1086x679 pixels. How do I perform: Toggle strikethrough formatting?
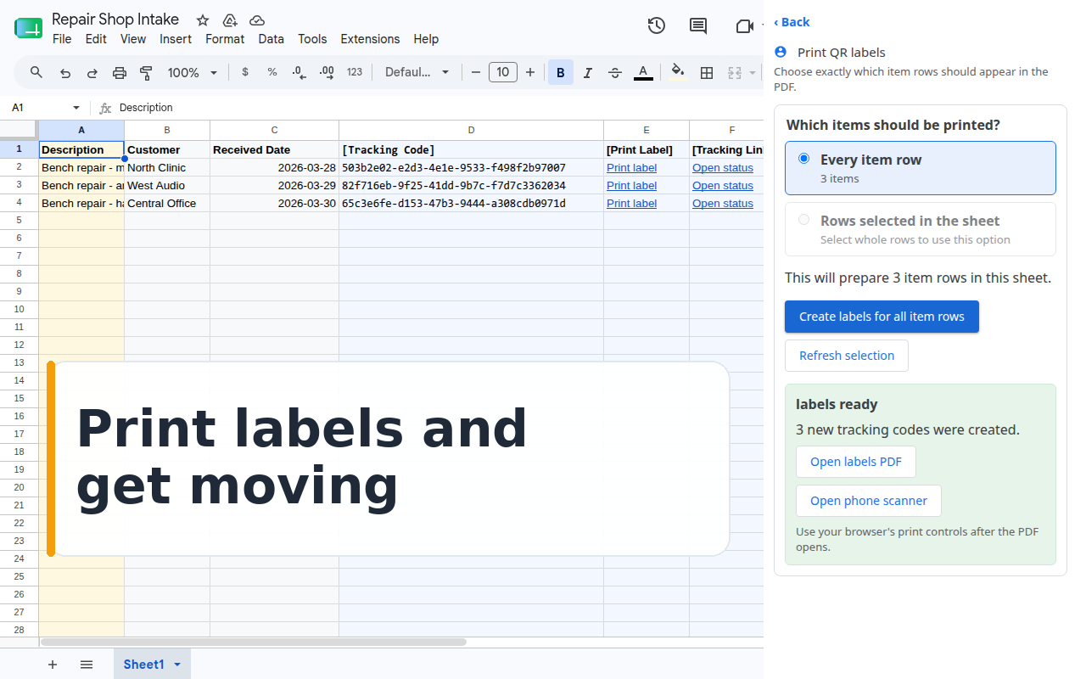pos(615,73)
